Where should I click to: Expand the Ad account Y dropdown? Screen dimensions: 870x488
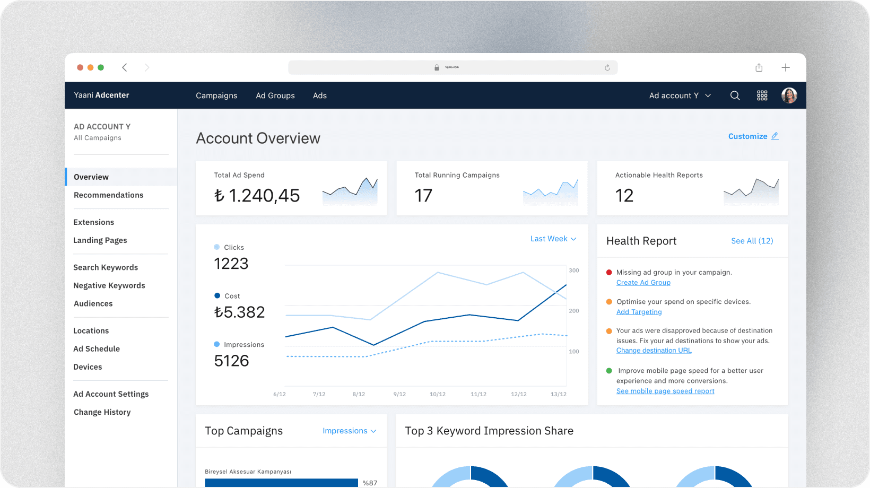coord(680,95)
